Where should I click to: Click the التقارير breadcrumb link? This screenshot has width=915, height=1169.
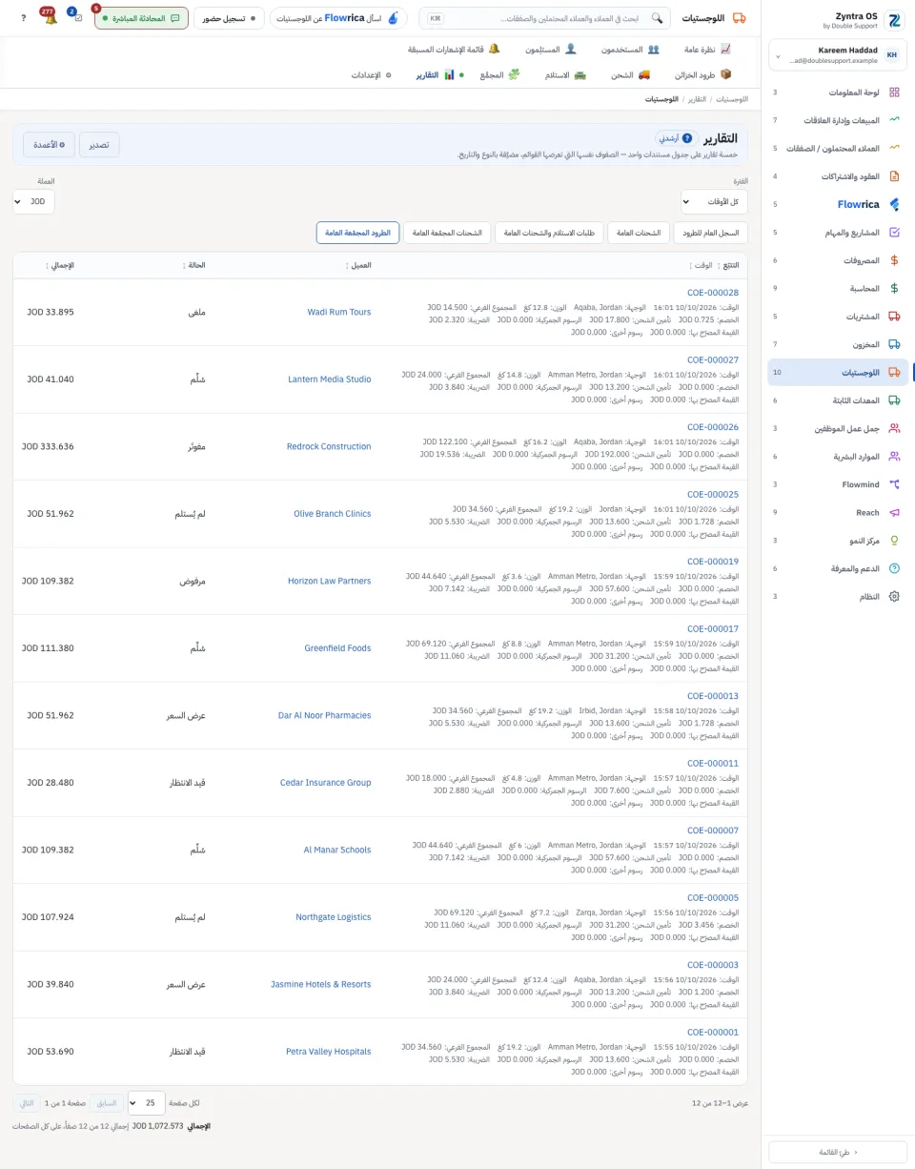[x=698, y=99]
